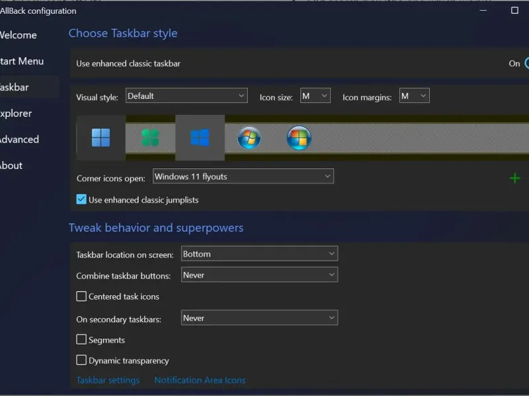Maximize the AllBack configuration window
The width and height of the screenshot is (529, 396).
[515, 11]
